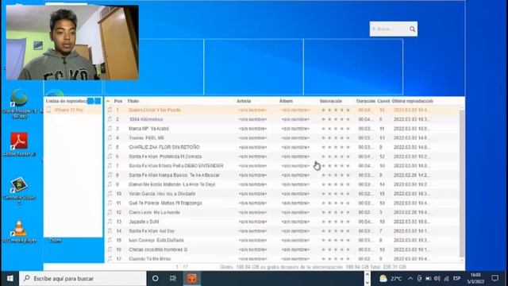Click the orange headphones app on taskbar
508x286 pixels.
[x=192, y=279]
